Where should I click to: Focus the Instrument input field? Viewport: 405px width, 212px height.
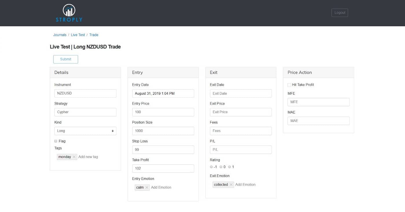[85, 93]
